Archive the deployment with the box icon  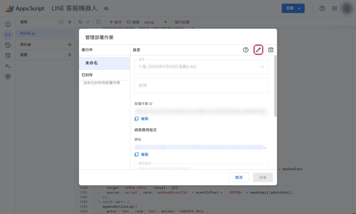(271, 50)
